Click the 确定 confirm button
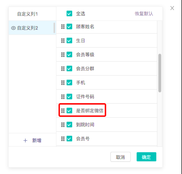Viewport: 182px width, 174px height. click(146, 157)
